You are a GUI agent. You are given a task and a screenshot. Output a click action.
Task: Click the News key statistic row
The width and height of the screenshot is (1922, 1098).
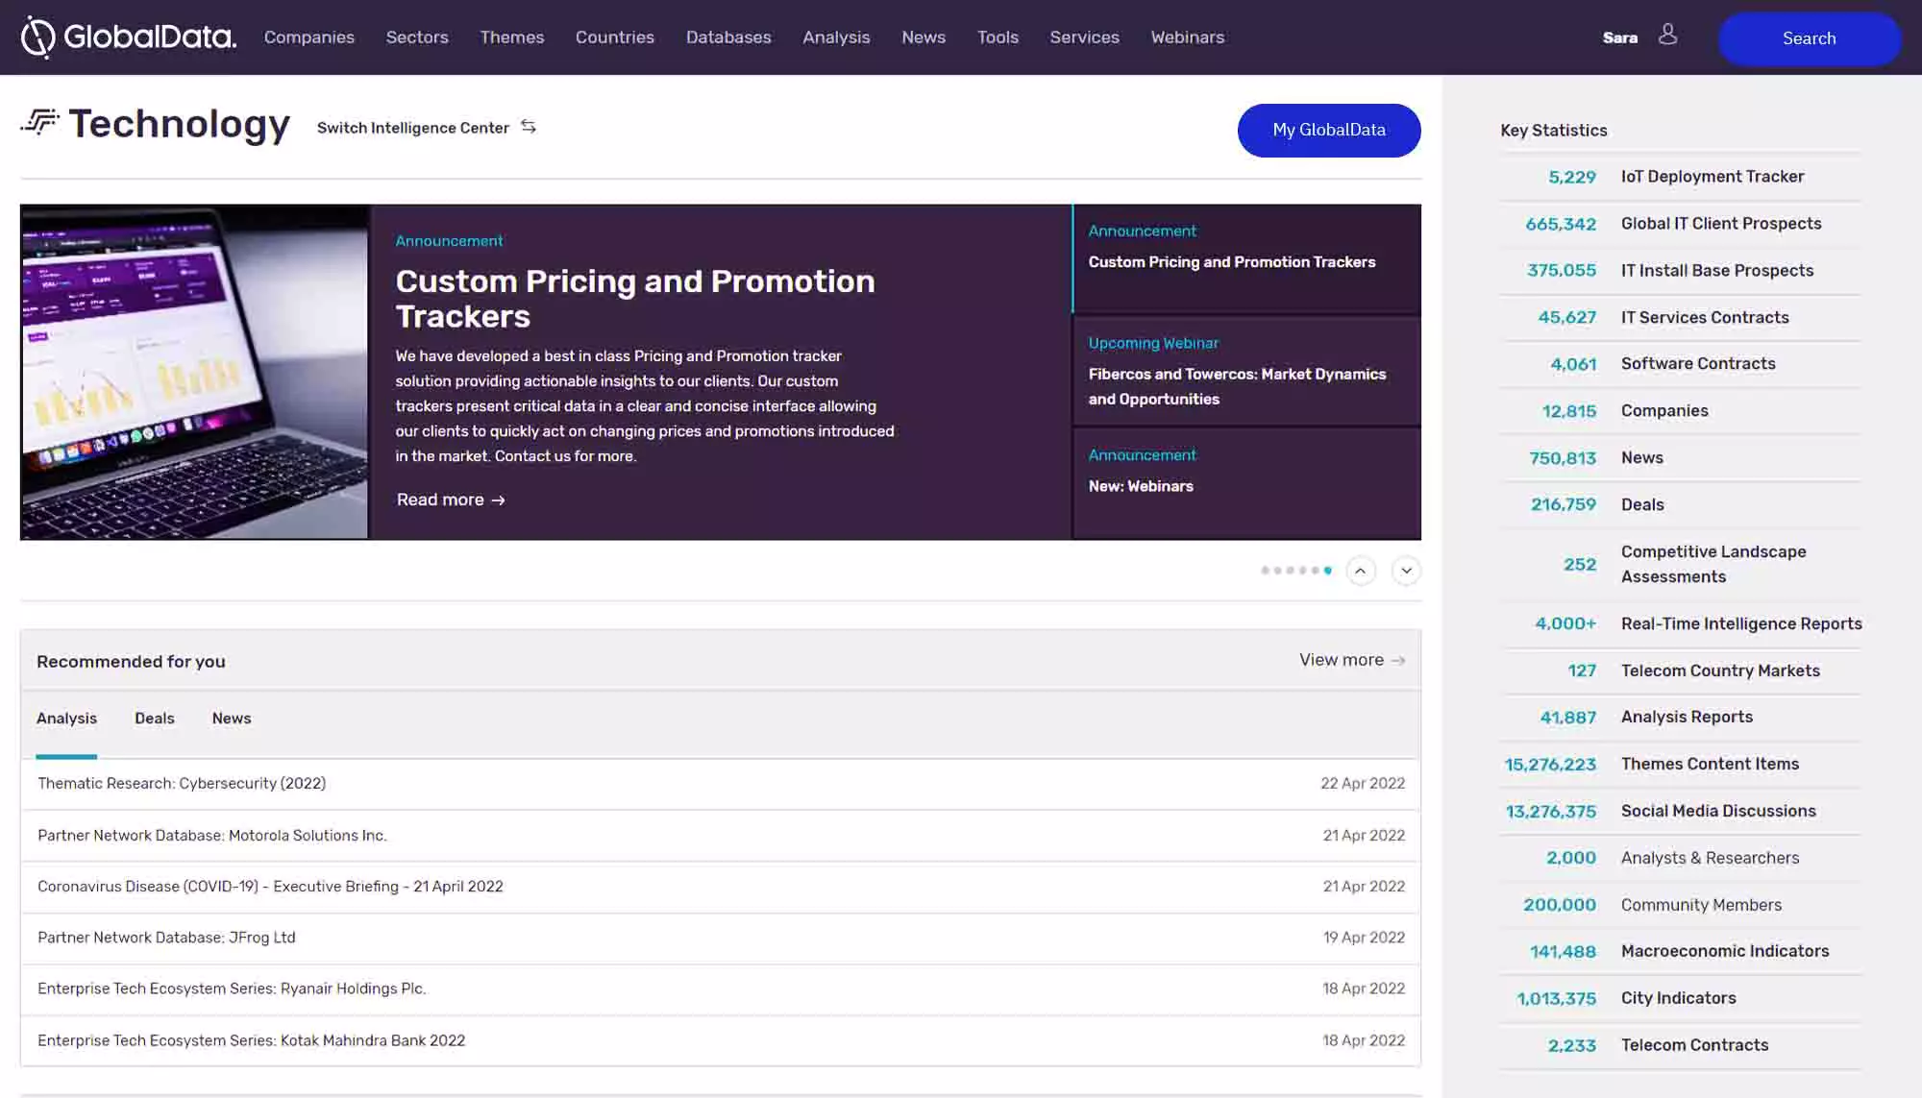pyautogui.click(x=1680, y=458)
